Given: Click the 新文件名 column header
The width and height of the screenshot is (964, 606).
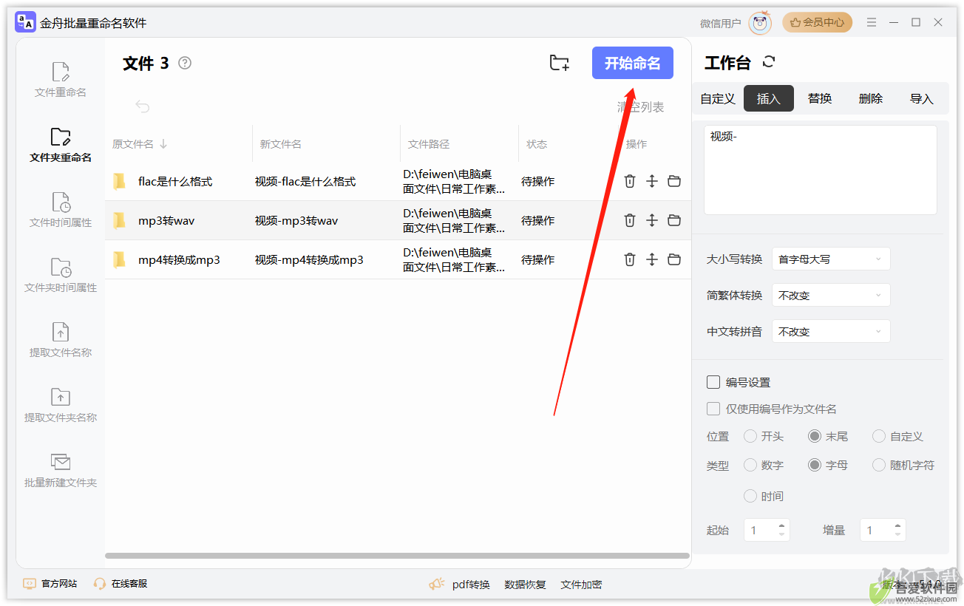Looking at the screenshot, I should [x=281, y=144].
